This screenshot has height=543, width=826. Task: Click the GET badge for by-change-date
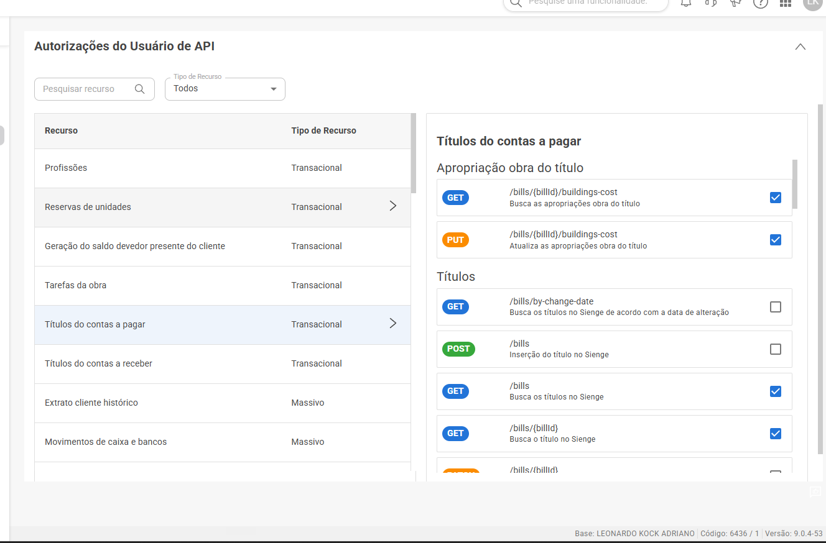pyautogui.click(x=455, y=307)
